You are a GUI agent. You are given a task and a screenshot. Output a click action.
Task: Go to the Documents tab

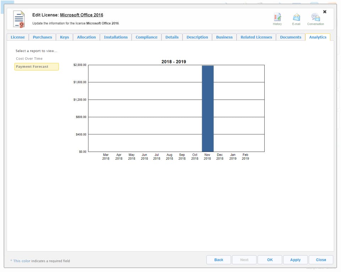click(x=291, y=37)
